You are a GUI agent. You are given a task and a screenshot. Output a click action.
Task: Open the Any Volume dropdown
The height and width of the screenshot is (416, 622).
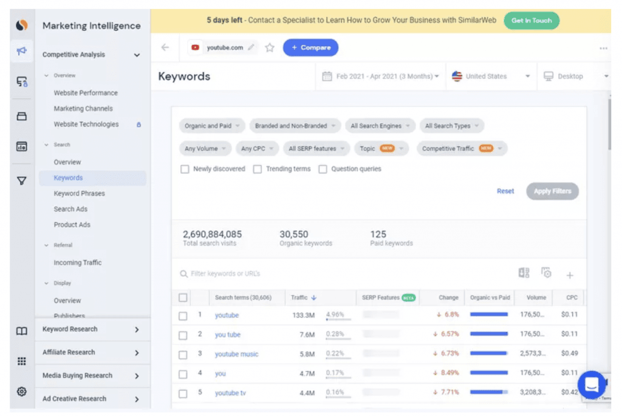(205, 149)
